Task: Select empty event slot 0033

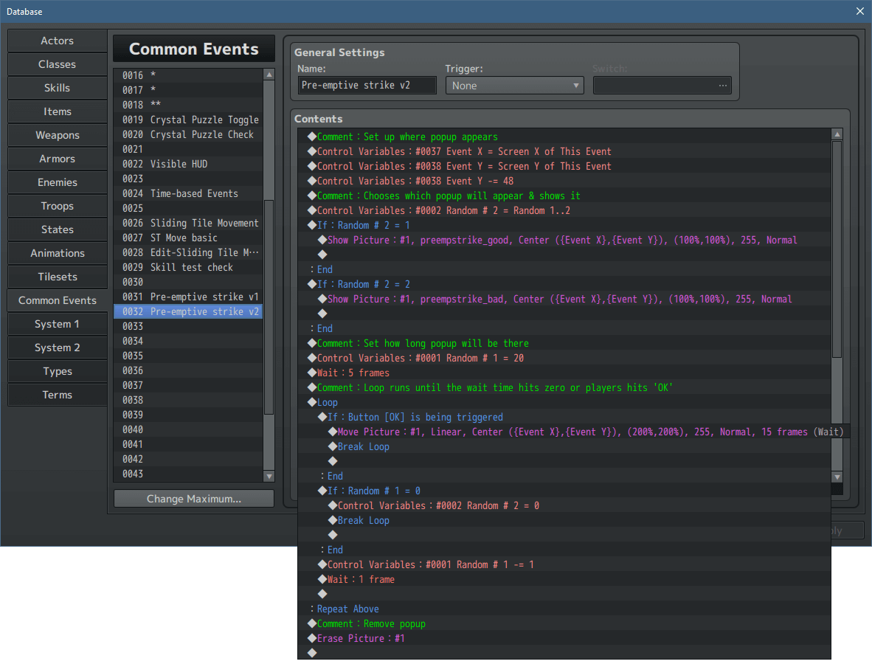Action: click(x=189, y=326)
